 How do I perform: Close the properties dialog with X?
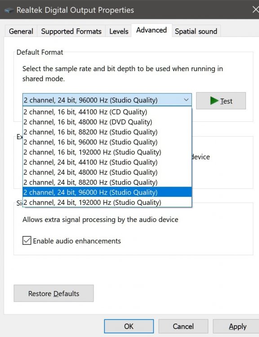[255, 10]
